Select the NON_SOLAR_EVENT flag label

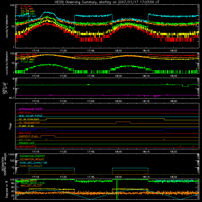point(31,116)
